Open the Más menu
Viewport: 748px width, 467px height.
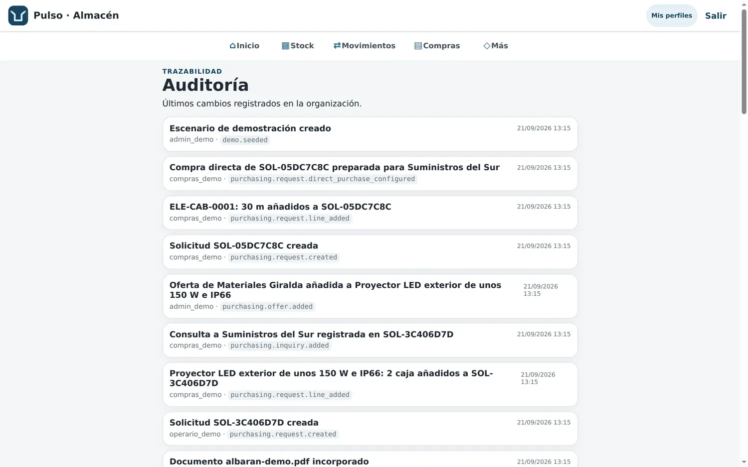(x=496, y=46)
